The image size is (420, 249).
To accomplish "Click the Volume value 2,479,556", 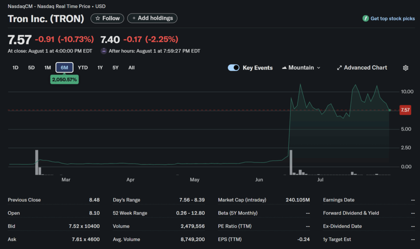I will 193,226.
